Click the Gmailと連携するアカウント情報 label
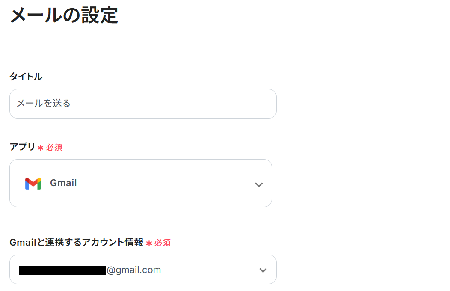 [x=76, y=242]
